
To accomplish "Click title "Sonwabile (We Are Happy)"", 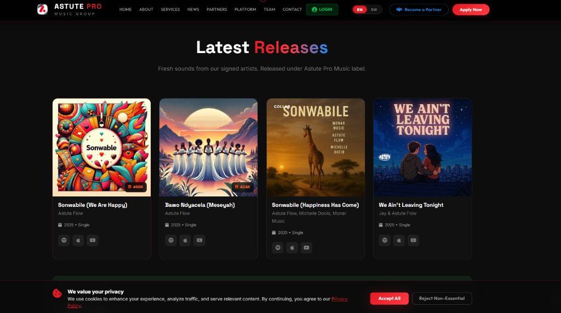I will coord(93,205).
